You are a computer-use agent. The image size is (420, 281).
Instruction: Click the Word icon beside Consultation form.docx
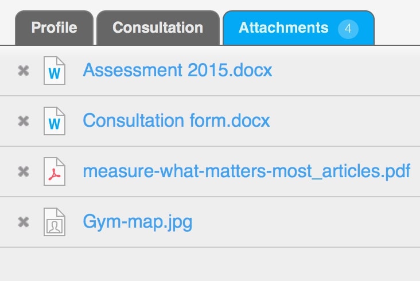pyautogui.click(x=55, y=122)
